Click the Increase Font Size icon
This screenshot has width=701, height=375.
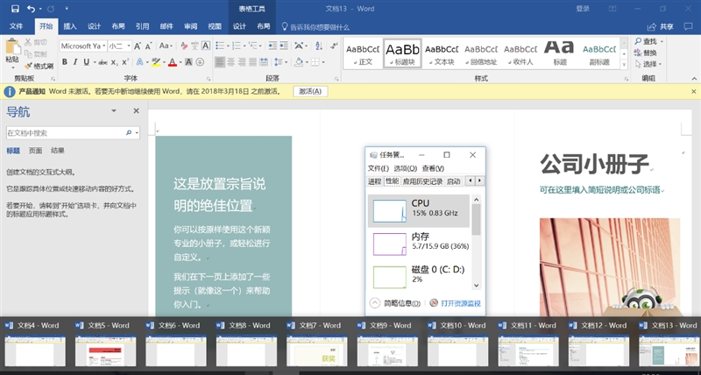139,46
